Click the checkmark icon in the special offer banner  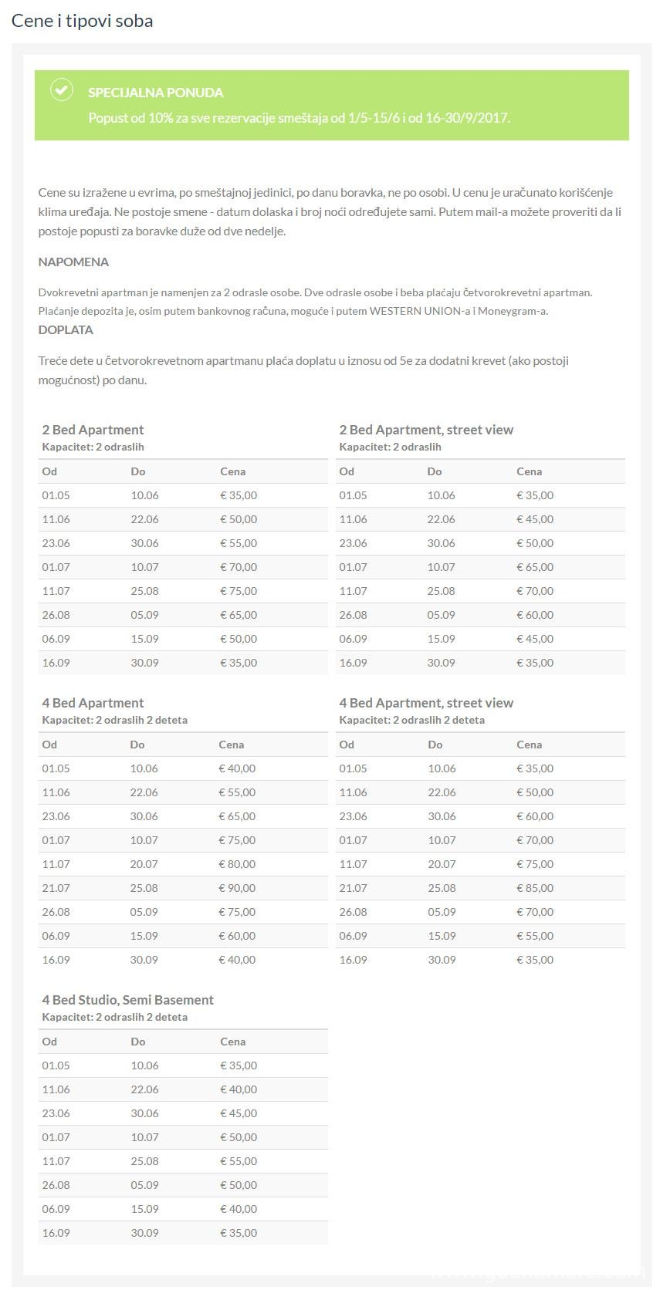(x=62, y=89)
